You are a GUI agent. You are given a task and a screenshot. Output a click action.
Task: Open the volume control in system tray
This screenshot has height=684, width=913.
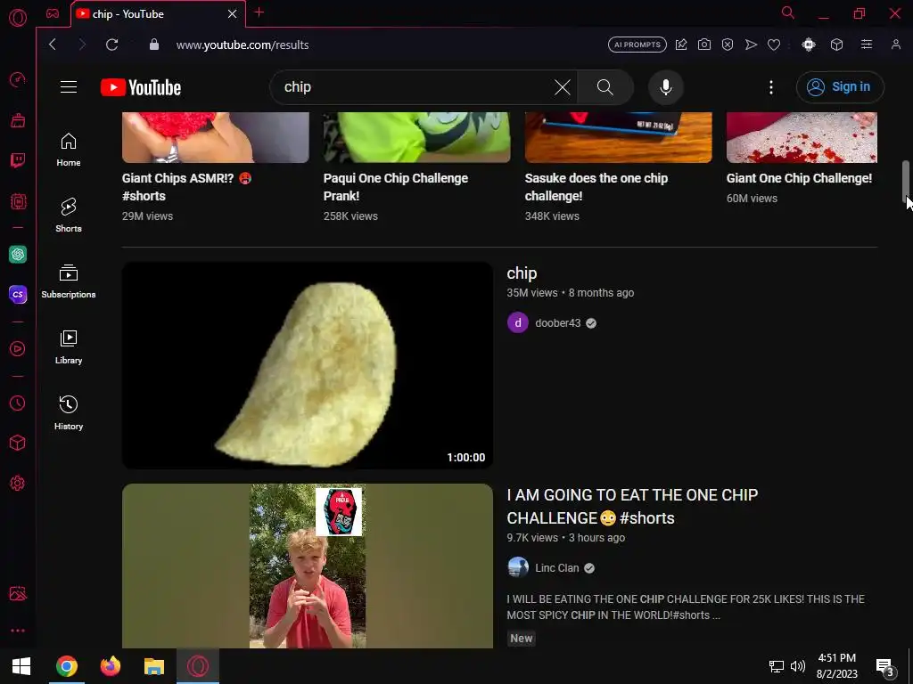point(798,666)
